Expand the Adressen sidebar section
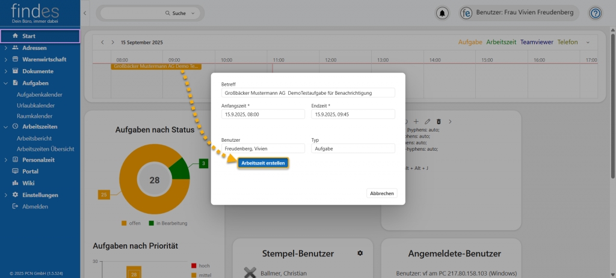 pos(5,47)
